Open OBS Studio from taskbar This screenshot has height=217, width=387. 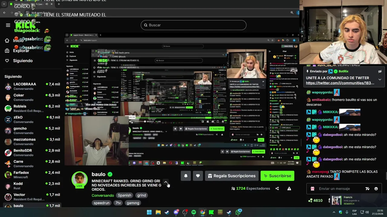[x=185, y=212]
